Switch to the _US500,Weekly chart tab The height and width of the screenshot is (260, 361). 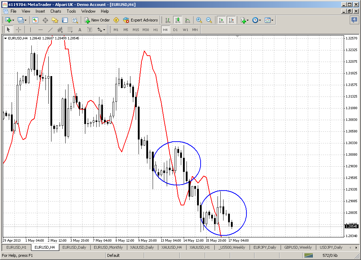(x=232, y=247)
